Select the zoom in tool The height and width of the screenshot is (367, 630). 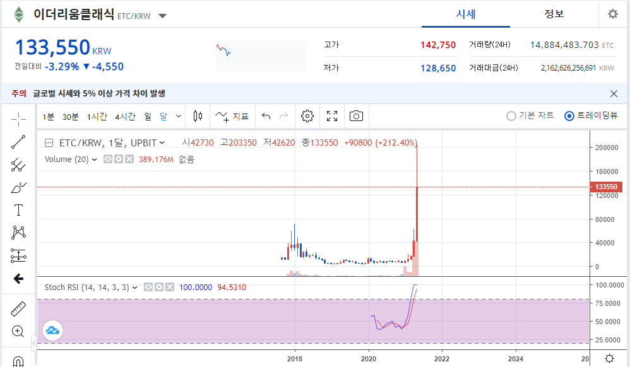pos(18,331)
